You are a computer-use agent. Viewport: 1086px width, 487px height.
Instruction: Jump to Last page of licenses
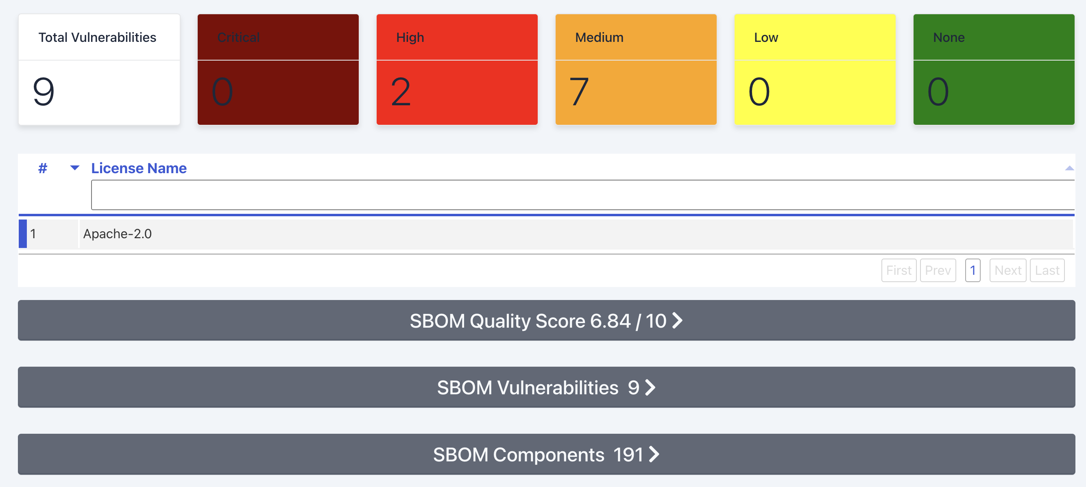tap(1047, 270)
